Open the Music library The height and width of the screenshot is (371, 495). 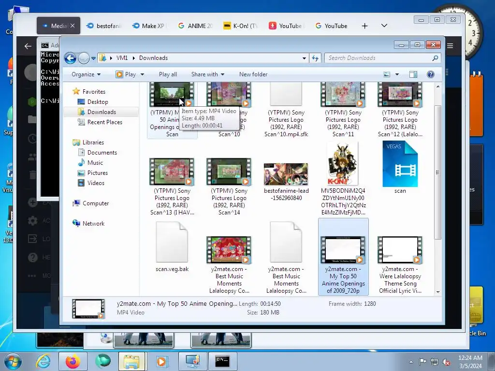pyautogui.click(x=95, y=163)
